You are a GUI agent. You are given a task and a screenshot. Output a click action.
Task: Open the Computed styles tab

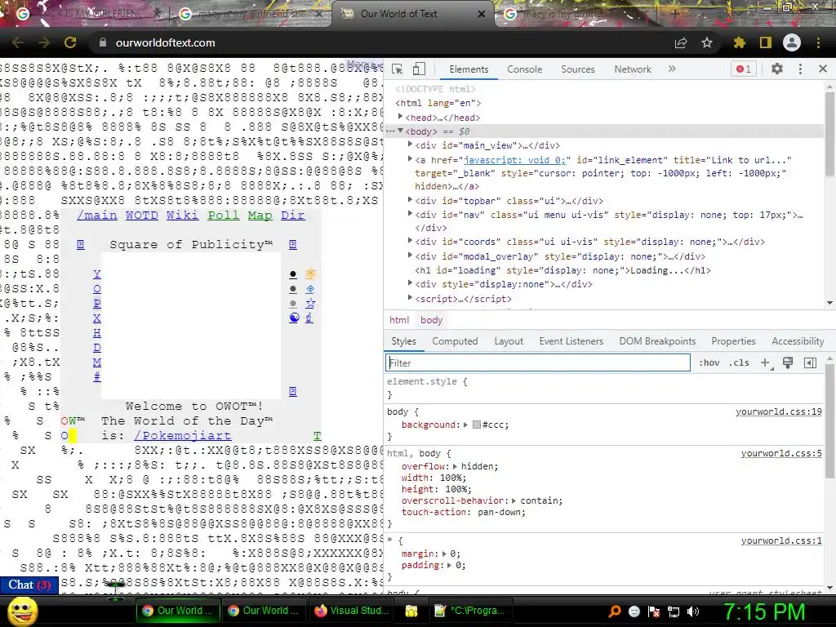click(x=455, y=341)
